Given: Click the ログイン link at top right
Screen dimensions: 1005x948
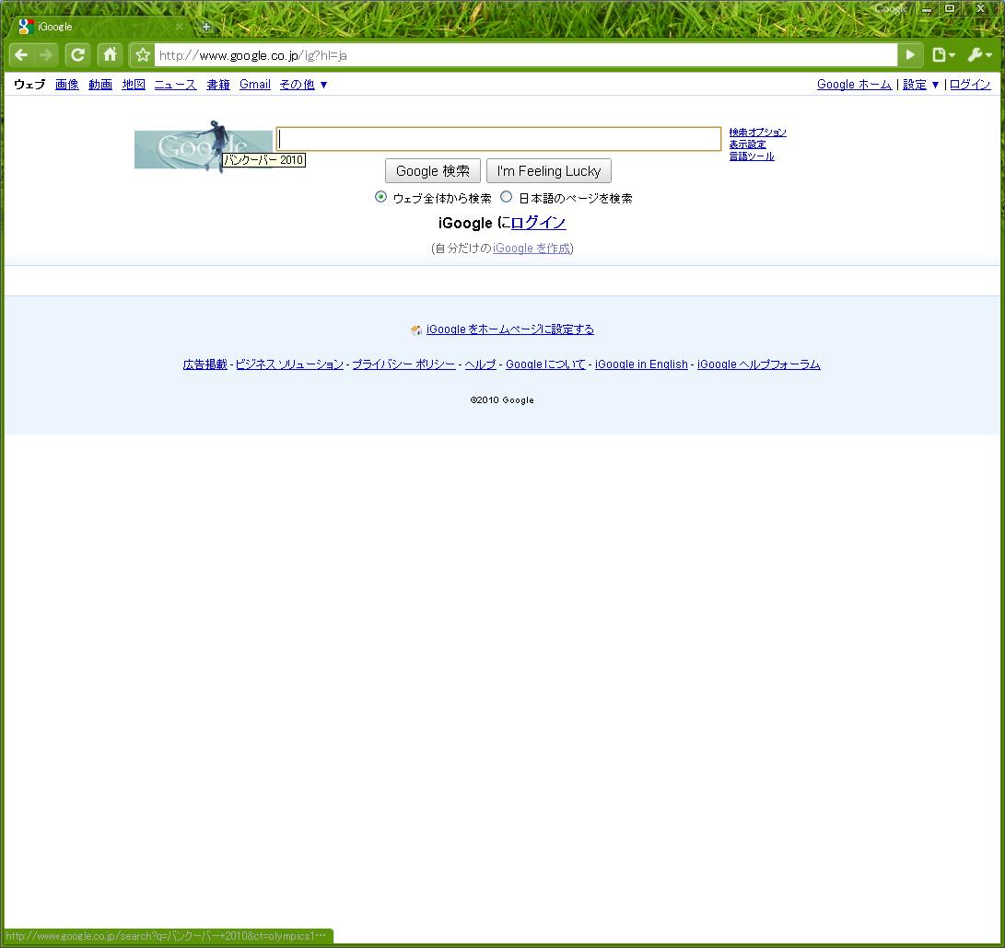Looking at the screenshot, I should click(x=970, y=85).
